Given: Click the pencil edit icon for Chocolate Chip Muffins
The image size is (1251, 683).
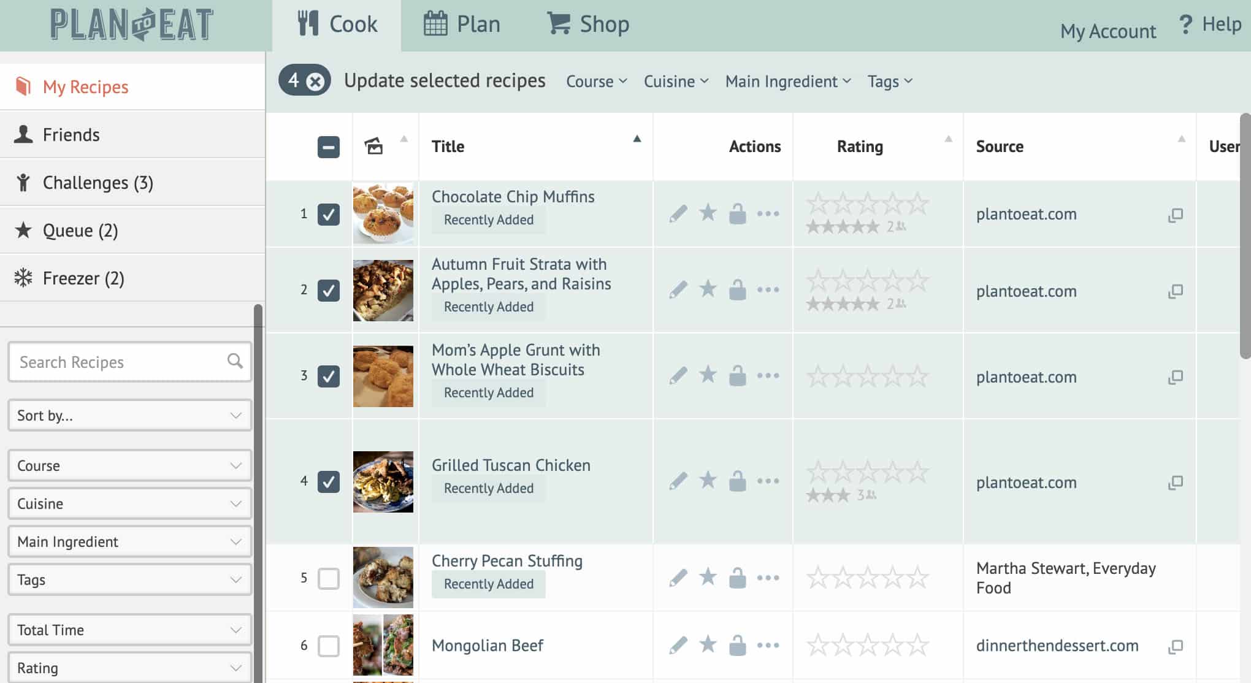Looking at the screenshot, I should coord(678,214).
